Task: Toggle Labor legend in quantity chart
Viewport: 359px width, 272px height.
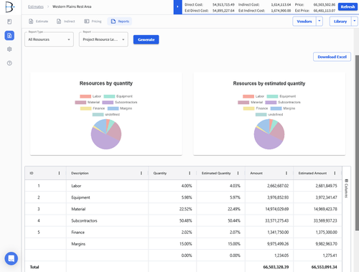Action: (x=90, y=96)
